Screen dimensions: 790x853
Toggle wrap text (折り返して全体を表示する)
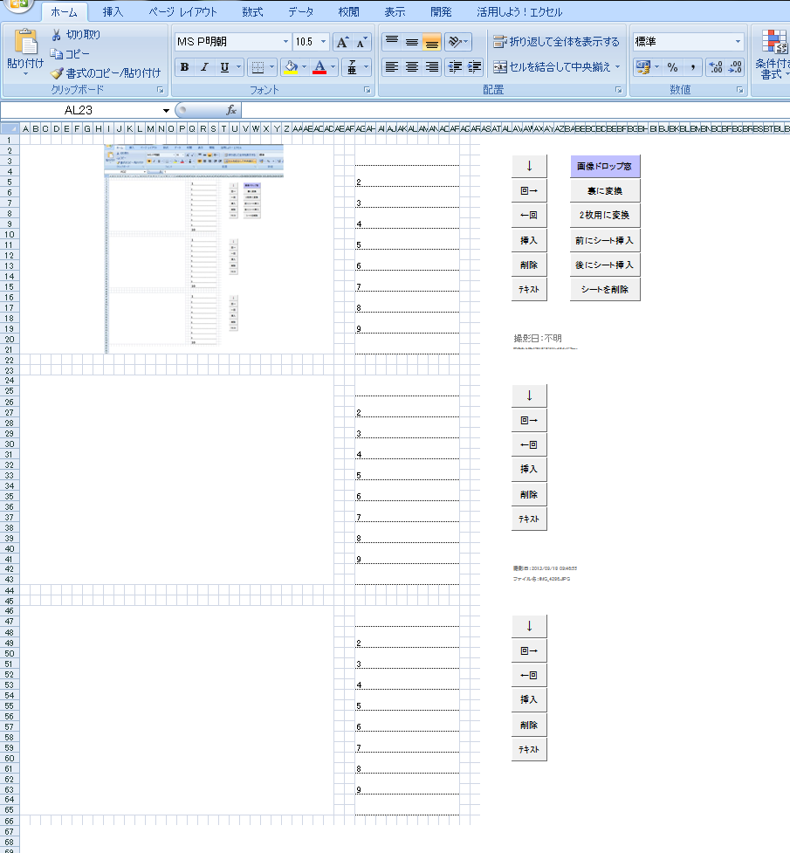click(555, 42)
